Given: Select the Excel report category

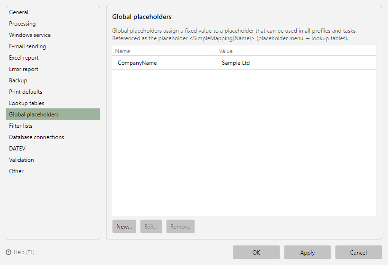Looking at the screenshot, I should [x=53, y=58].
